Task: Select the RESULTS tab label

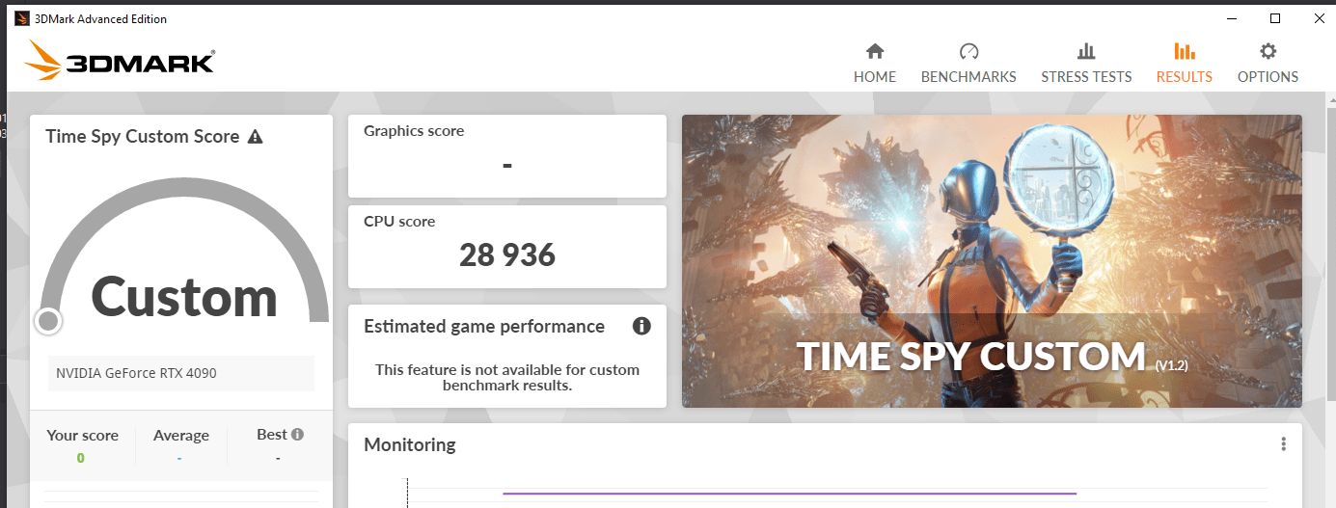Action: (x=1184, y=77)
